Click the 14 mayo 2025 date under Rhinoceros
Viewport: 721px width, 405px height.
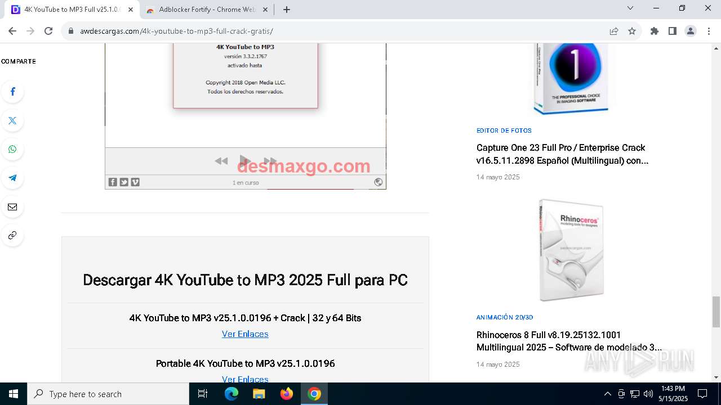(498, 364)
